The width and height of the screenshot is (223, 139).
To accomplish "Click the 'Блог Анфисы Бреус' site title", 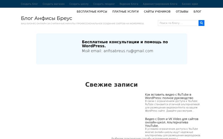I will [x=46, y=18].
